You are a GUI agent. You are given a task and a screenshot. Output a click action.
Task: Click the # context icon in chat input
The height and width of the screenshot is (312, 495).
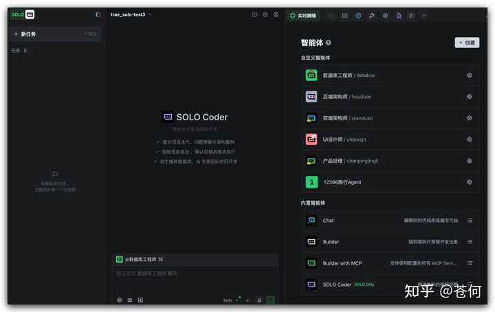(x=129, y=300)
